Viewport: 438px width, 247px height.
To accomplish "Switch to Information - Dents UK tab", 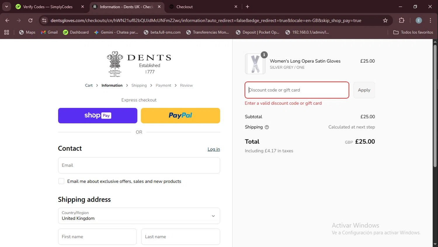I will coord(126,7).
